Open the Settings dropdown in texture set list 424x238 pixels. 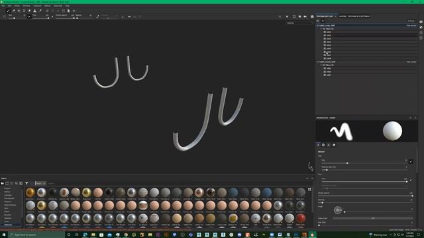click(412, 20)
